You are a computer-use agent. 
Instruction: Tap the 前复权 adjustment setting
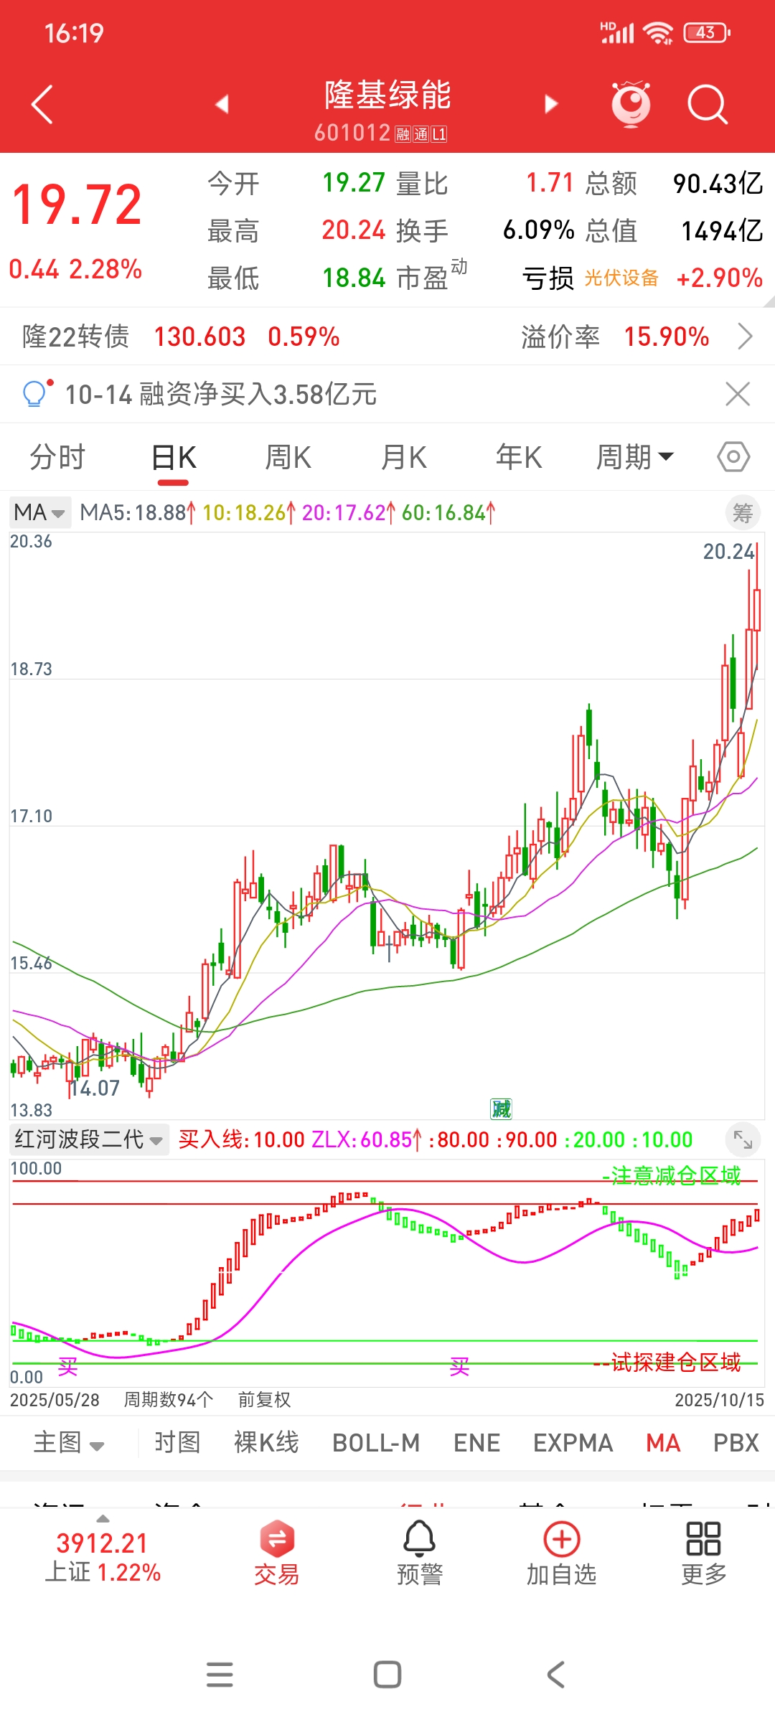[x=264, y=1399]
